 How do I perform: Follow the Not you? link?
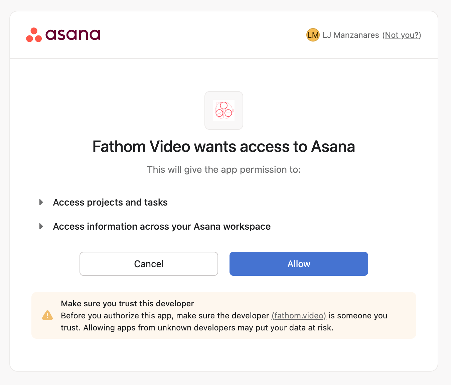tap(402, 35)
